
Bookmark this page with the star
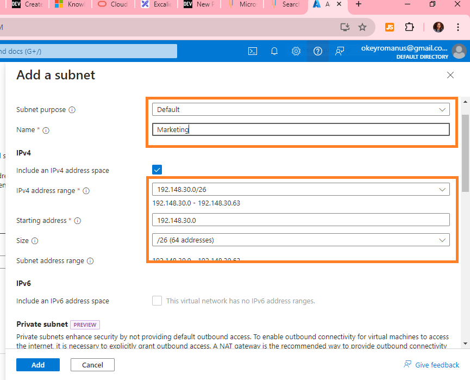362,27
